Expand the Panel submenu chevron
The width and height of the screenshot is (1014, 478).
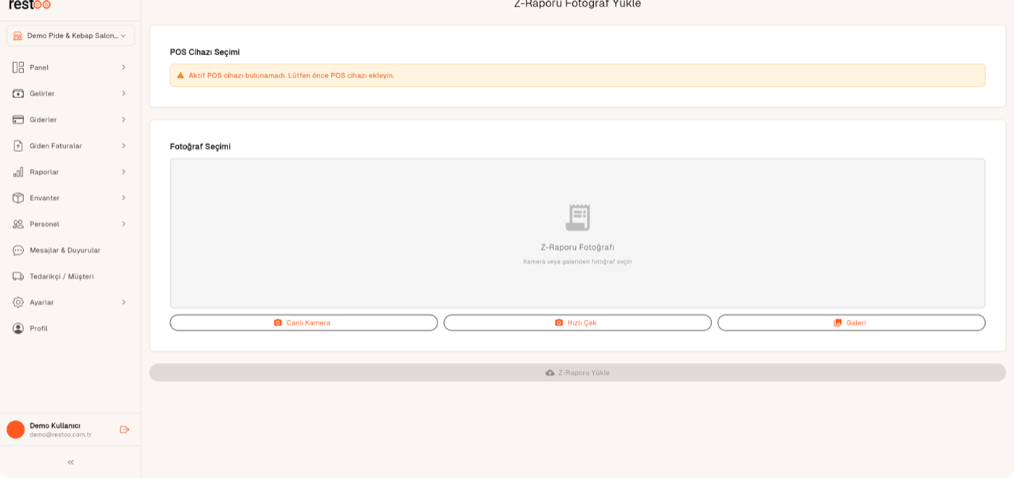point(124,67)
